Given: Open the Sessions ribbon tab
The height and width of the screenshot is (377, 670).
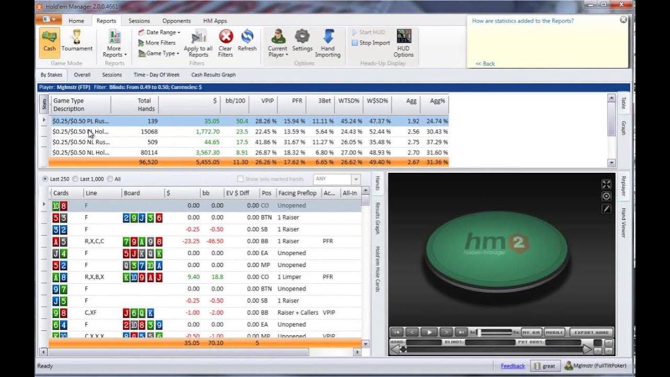Looking at the screenshot, I should pos(139,21).
